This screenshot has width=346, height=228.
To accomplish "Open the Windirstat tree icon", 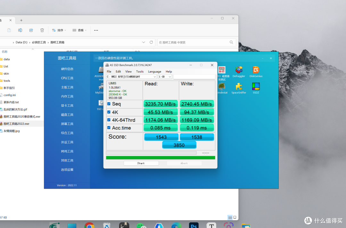I will [222, 86].
